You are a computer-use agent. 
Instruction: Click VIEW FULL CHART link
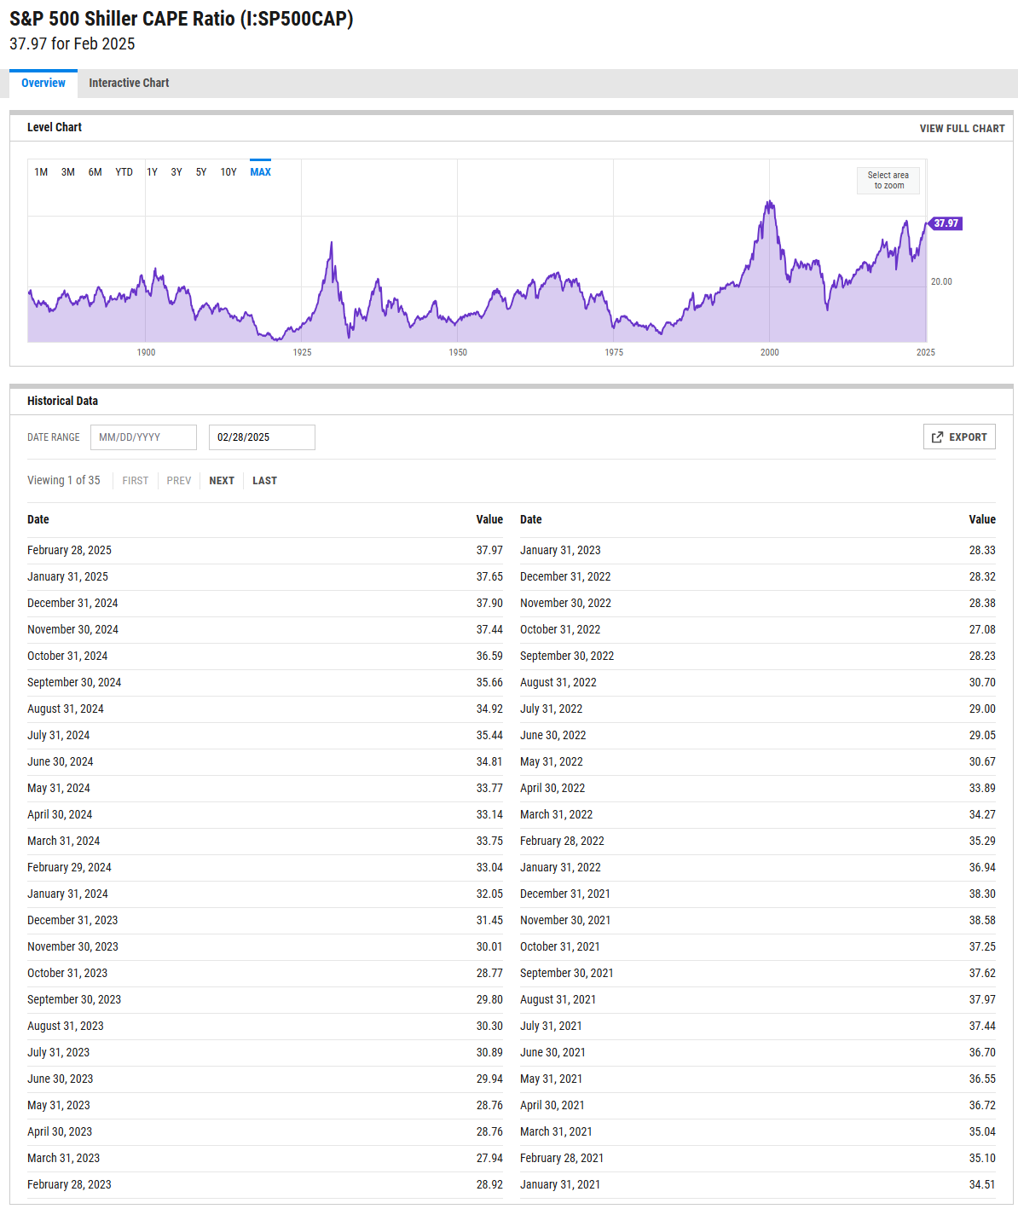[x=962, y=129]
